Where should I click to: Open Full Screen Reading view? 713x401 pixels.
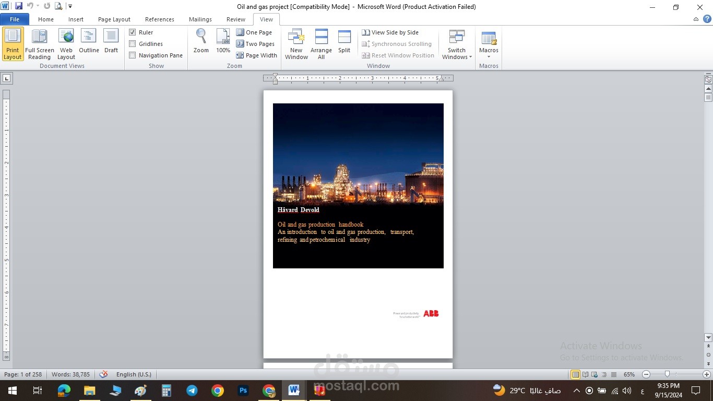point(40,44)
